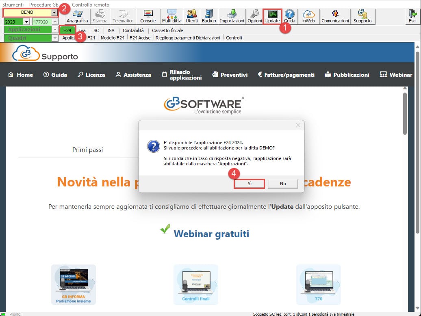The image size is (421, 316).
Task: Open the Anagrafica toolbar icon
Action: [77, 16]
